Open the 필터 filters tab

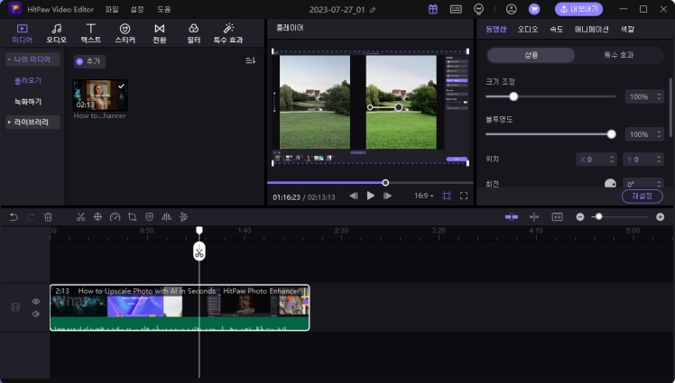click(x=194, y=33)
